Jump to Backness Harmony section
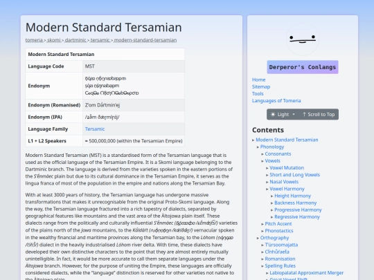The image size is (374, 280). [x=296, y=203]
